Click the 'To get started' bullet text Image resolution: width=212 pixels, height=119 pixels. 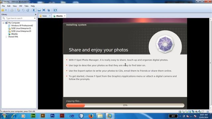click(x=123, y=78)
